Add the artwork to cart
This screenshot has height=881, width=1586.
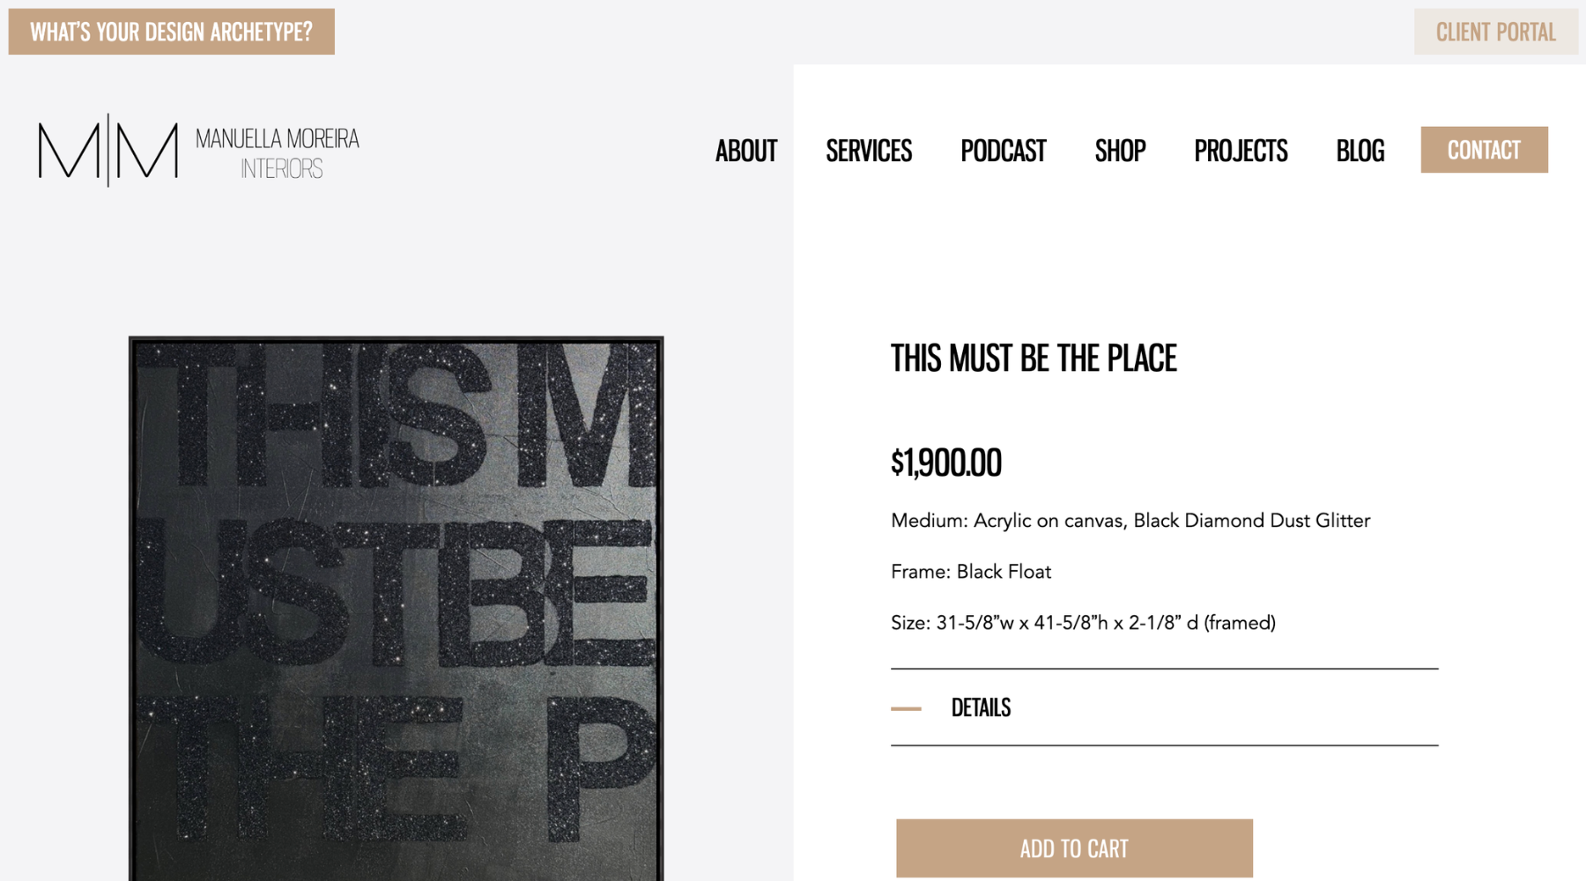1074,848
